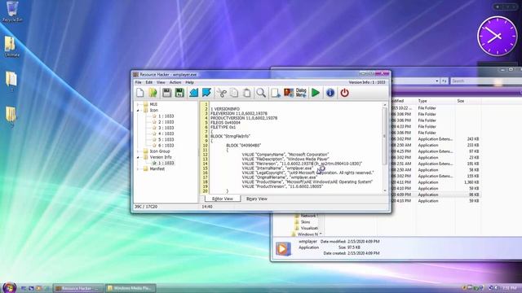The width and height of the screenshot is (522, 293).
Task: Click the BLOCK "StringFileInfo" line
Action: pyautogui.click(x=230, y=136)
